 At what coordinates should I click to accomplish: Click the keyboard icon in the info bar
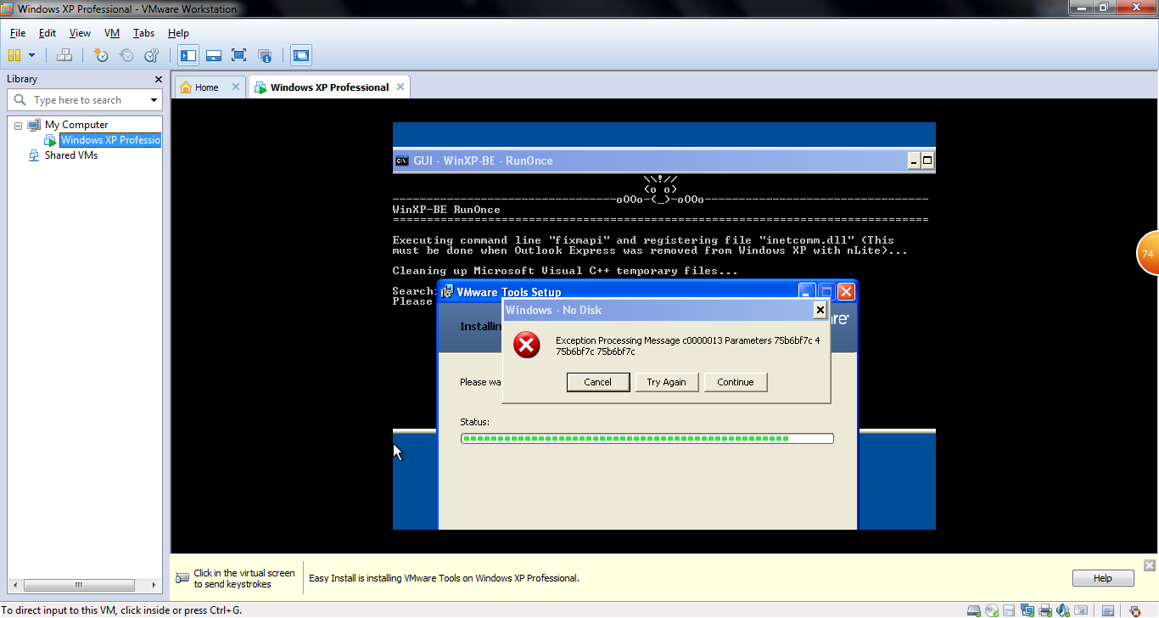coord(182,578)
